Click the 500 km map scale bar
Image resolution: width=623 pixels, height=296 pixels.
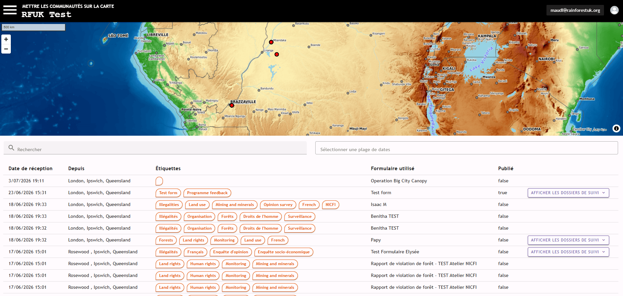click(x=33, y=27)
